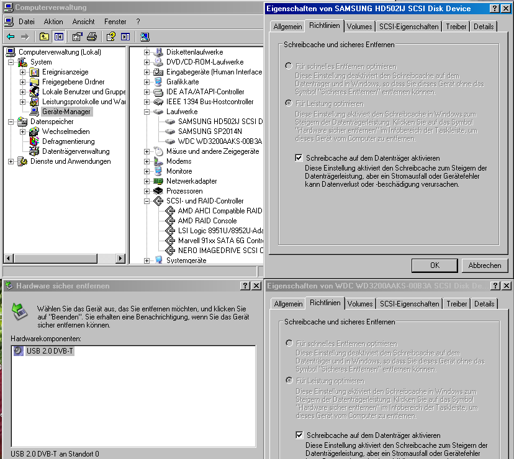514x459 pixels.
Task: Click OK in SAMSUNG properties dialog
Action: pyautogui.click(x=435, y=265)
